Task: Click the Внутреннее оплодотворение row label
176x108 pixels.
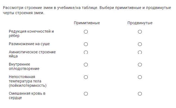Action: [x=24, y=66]
